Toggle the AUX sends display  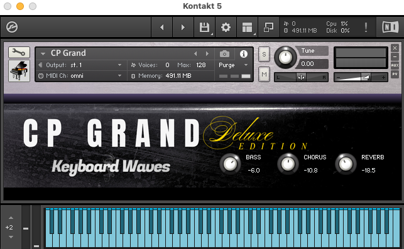395,65
